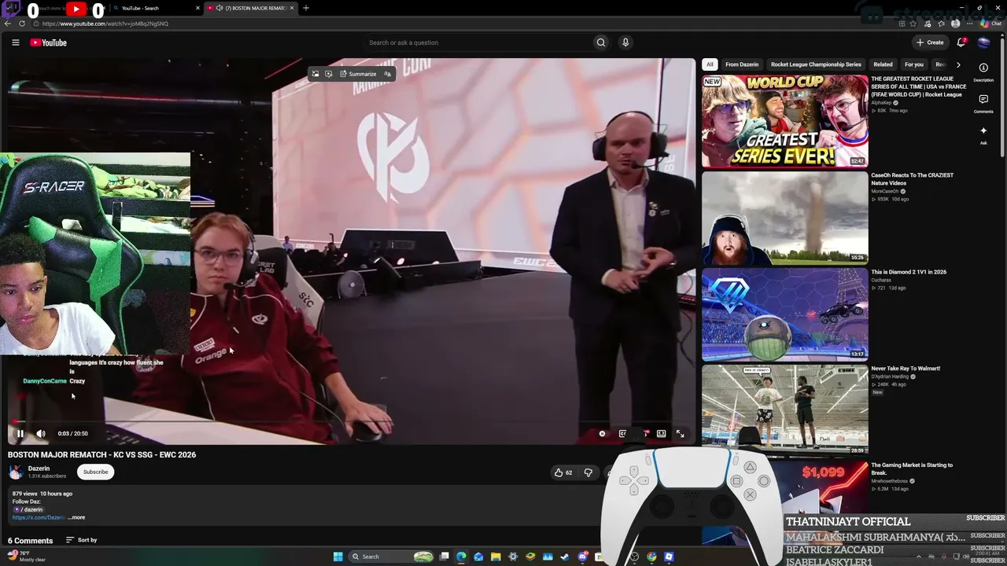Open Steam from the taskbar
Viewport: 1007px width, 566px height.
[x=565, y=557]
